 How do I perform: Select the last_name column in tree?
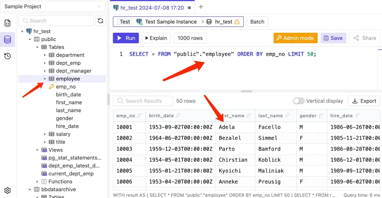pyautogui.click(x=69, y=110)
